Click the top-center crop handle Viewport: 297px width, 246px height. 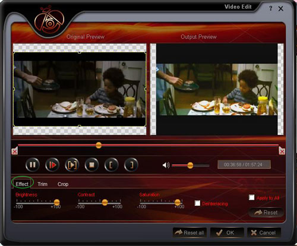tap(80, 52)
